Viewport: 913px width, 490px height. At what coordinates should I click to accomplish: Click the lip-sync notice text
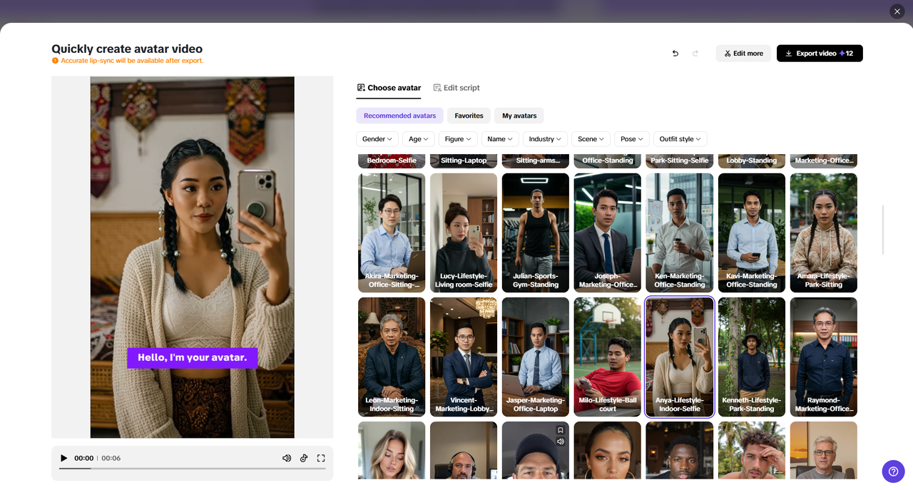pos(132,61)
